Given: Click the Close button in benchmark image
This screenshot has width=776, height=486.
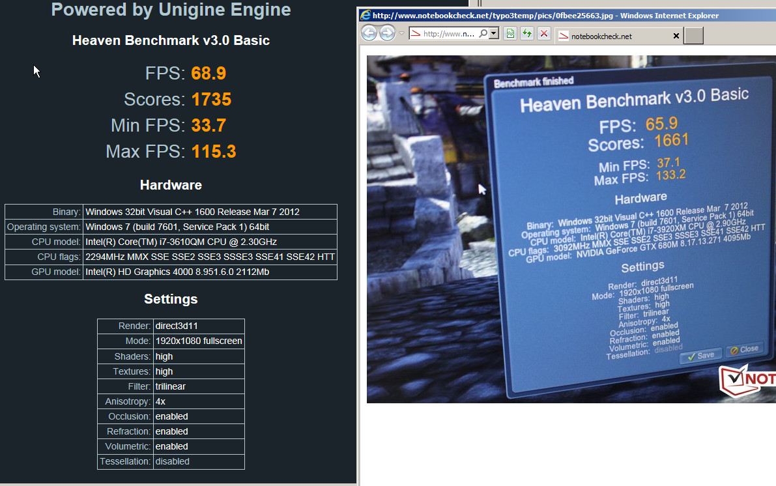Looking at the screenshot, I should (x=744, y=349).
